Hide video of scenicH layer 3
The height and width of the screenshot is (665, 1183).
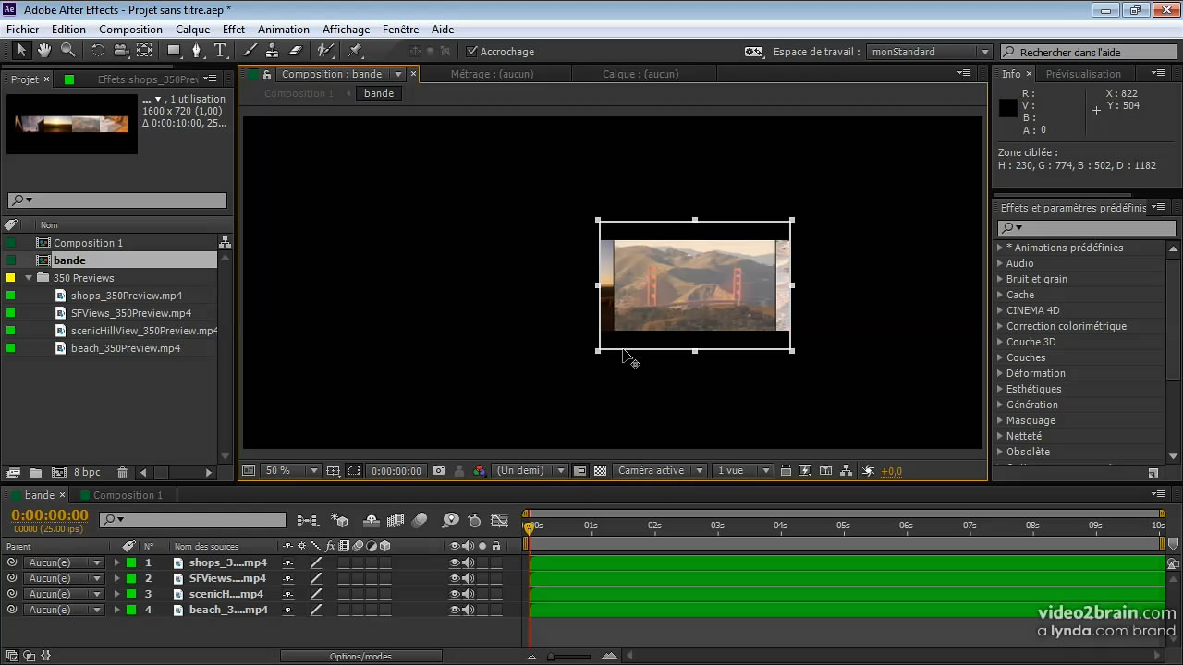pos(455,594)
